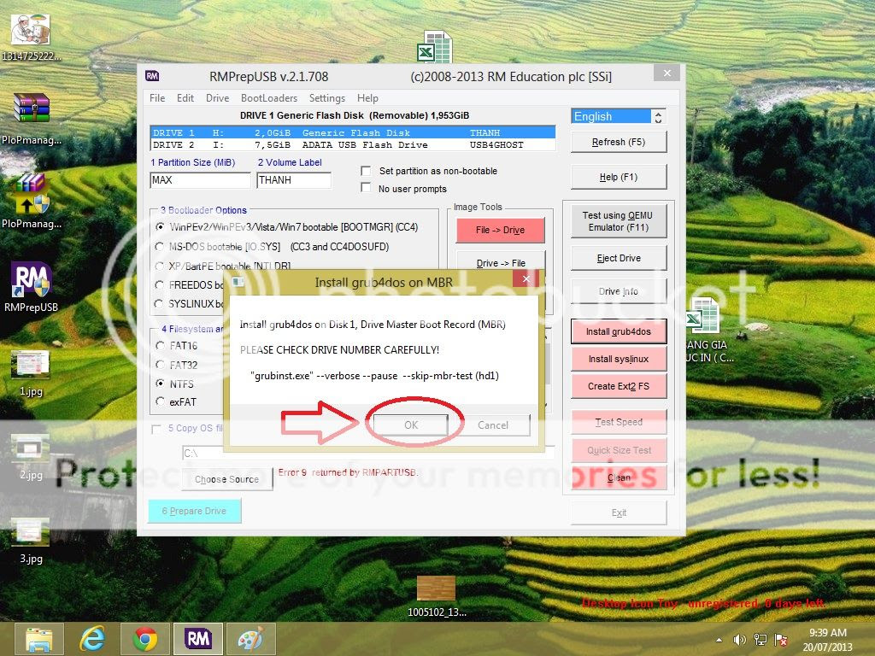The image size is (875, 656).
Task: Cancel the grub4dos MBR install
Action: click(493, 425)
